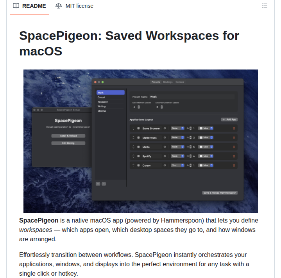Delete the Cursor row with trash icon
The image size is (281, 278).
[x=234, y=166]
